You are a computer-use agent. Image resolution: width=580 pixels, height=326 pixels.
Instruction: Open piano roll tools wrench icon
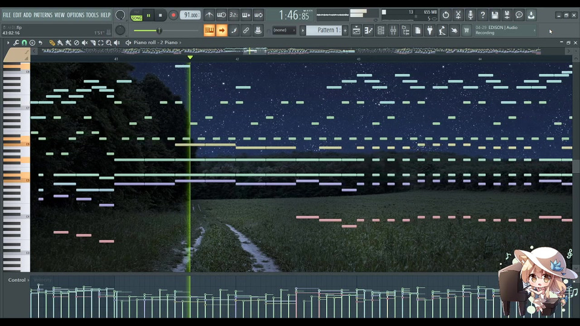click(x=16, y=43)
